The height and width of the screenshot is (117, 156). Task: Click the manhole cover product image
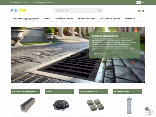(x=61, y=105)
